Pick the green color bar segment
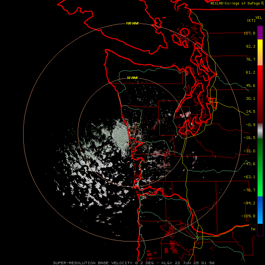This screenshot has height=265, width=265. 260,167
